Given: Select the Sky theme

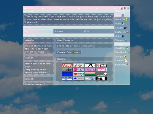Looking at the screenshot, I should [38, 32].
